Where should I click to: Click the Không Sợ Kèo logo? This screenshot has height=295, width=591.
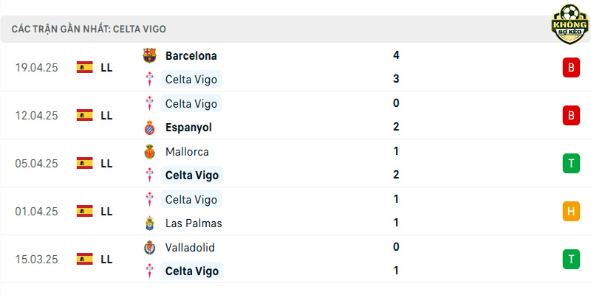pos(570,24)
